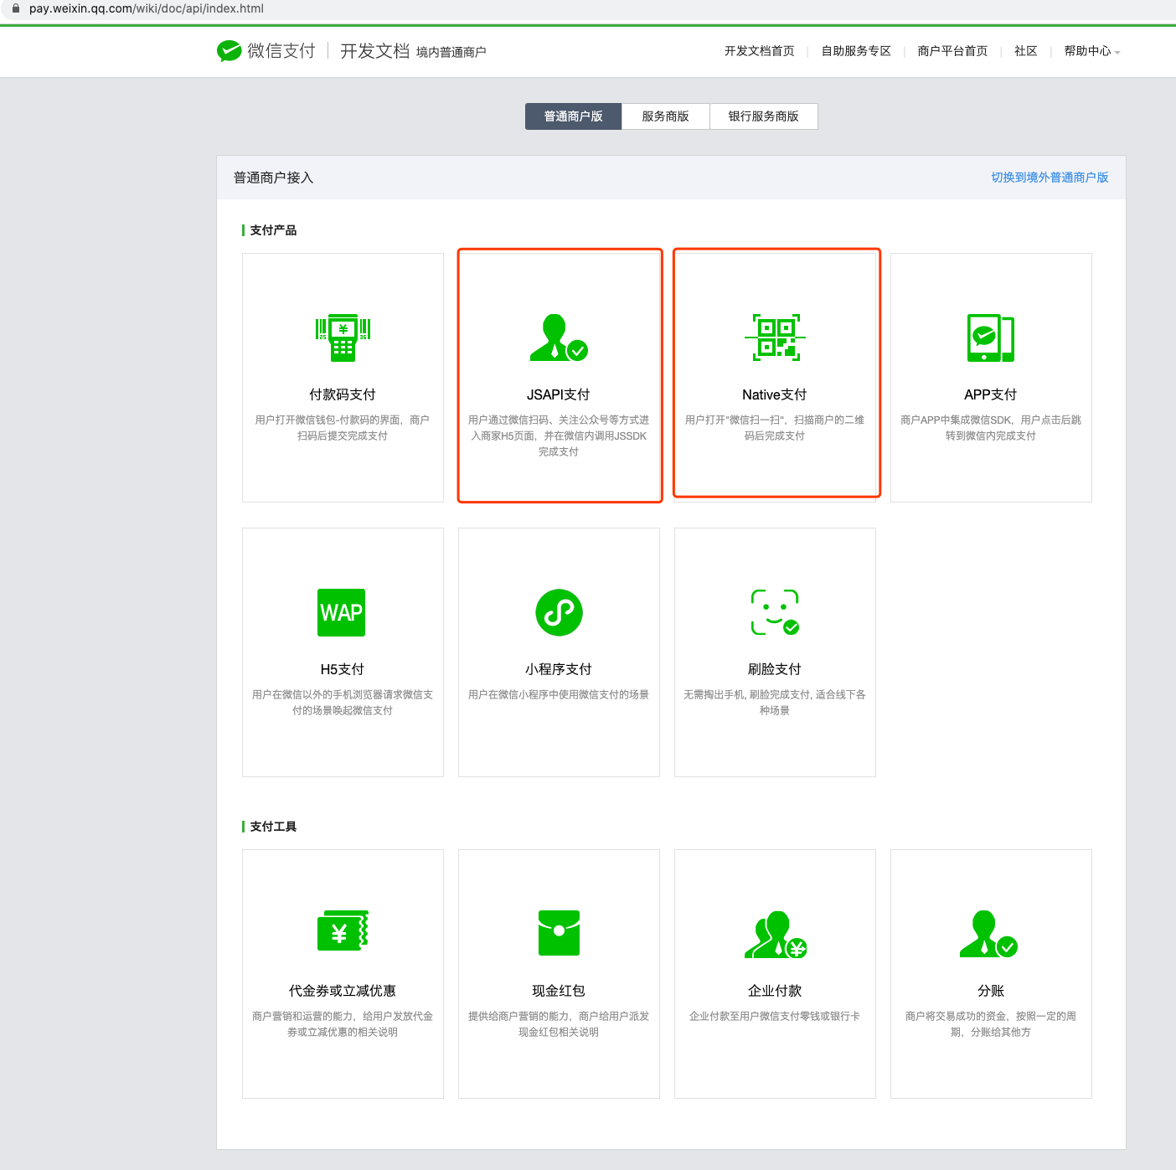Click the browser URL pay.weixin.qq.com address

click(x=147, y=8)
